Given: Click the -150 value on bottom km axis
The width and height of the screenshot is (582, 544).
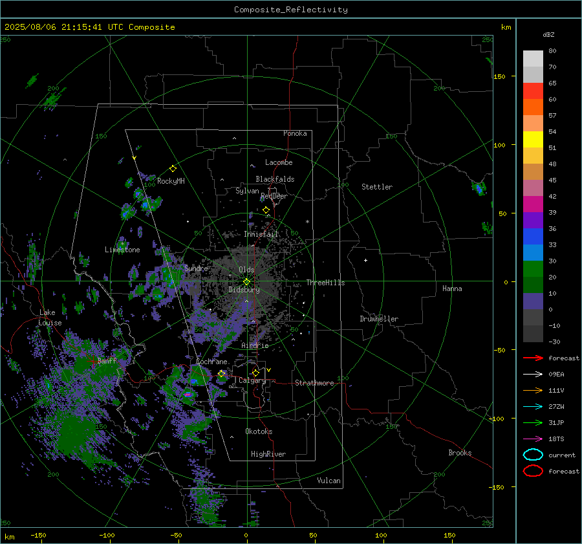Looking at the screenshot, I should (x=38, y=535).
